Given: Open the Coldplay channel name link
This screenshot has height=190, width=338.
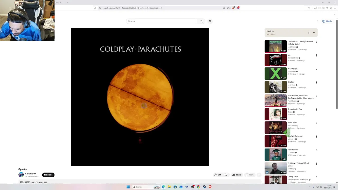Looking at the screenshot, I should tap(29, 174).
